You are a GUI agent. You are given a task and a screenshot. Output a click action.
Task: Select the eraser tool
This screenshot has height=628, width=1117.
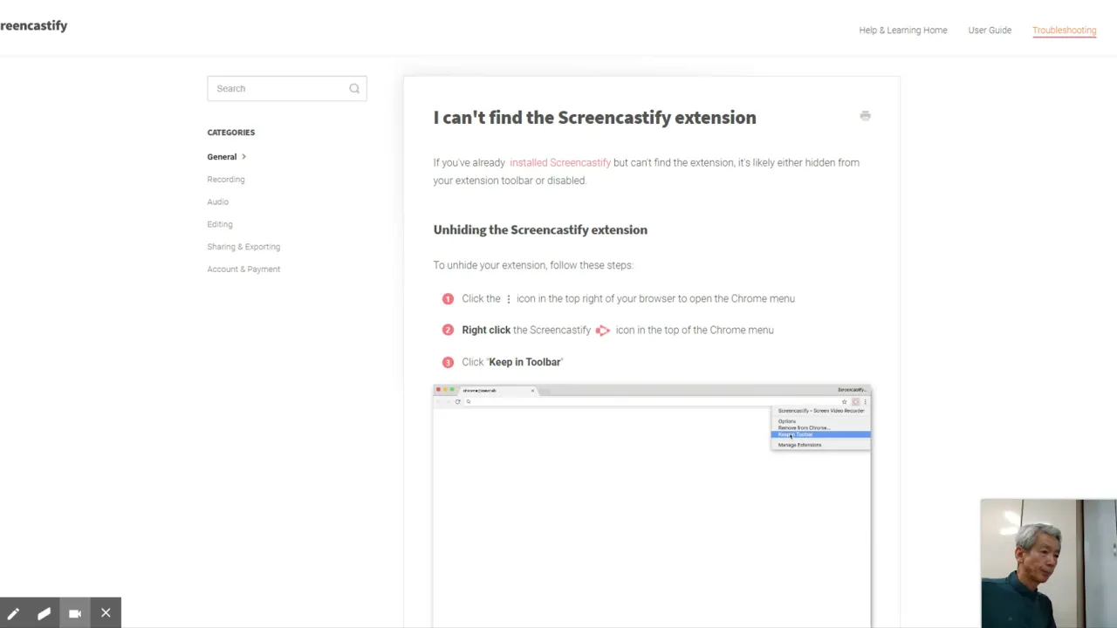point(44,613)
